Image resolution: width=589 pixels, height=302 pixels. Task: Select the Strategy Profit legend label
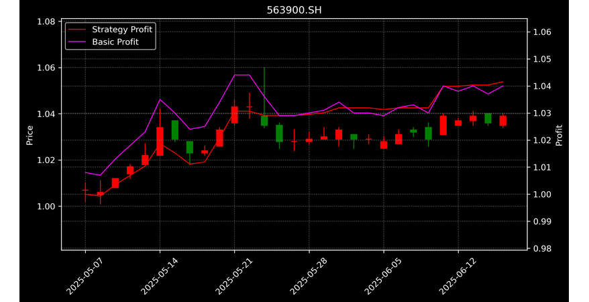[x=122, y=30]
